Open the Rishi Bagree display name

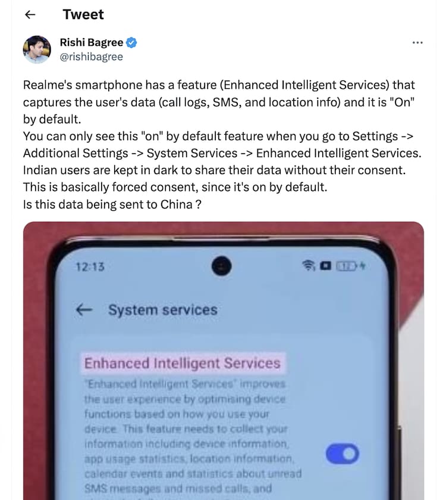pos(92,42)
